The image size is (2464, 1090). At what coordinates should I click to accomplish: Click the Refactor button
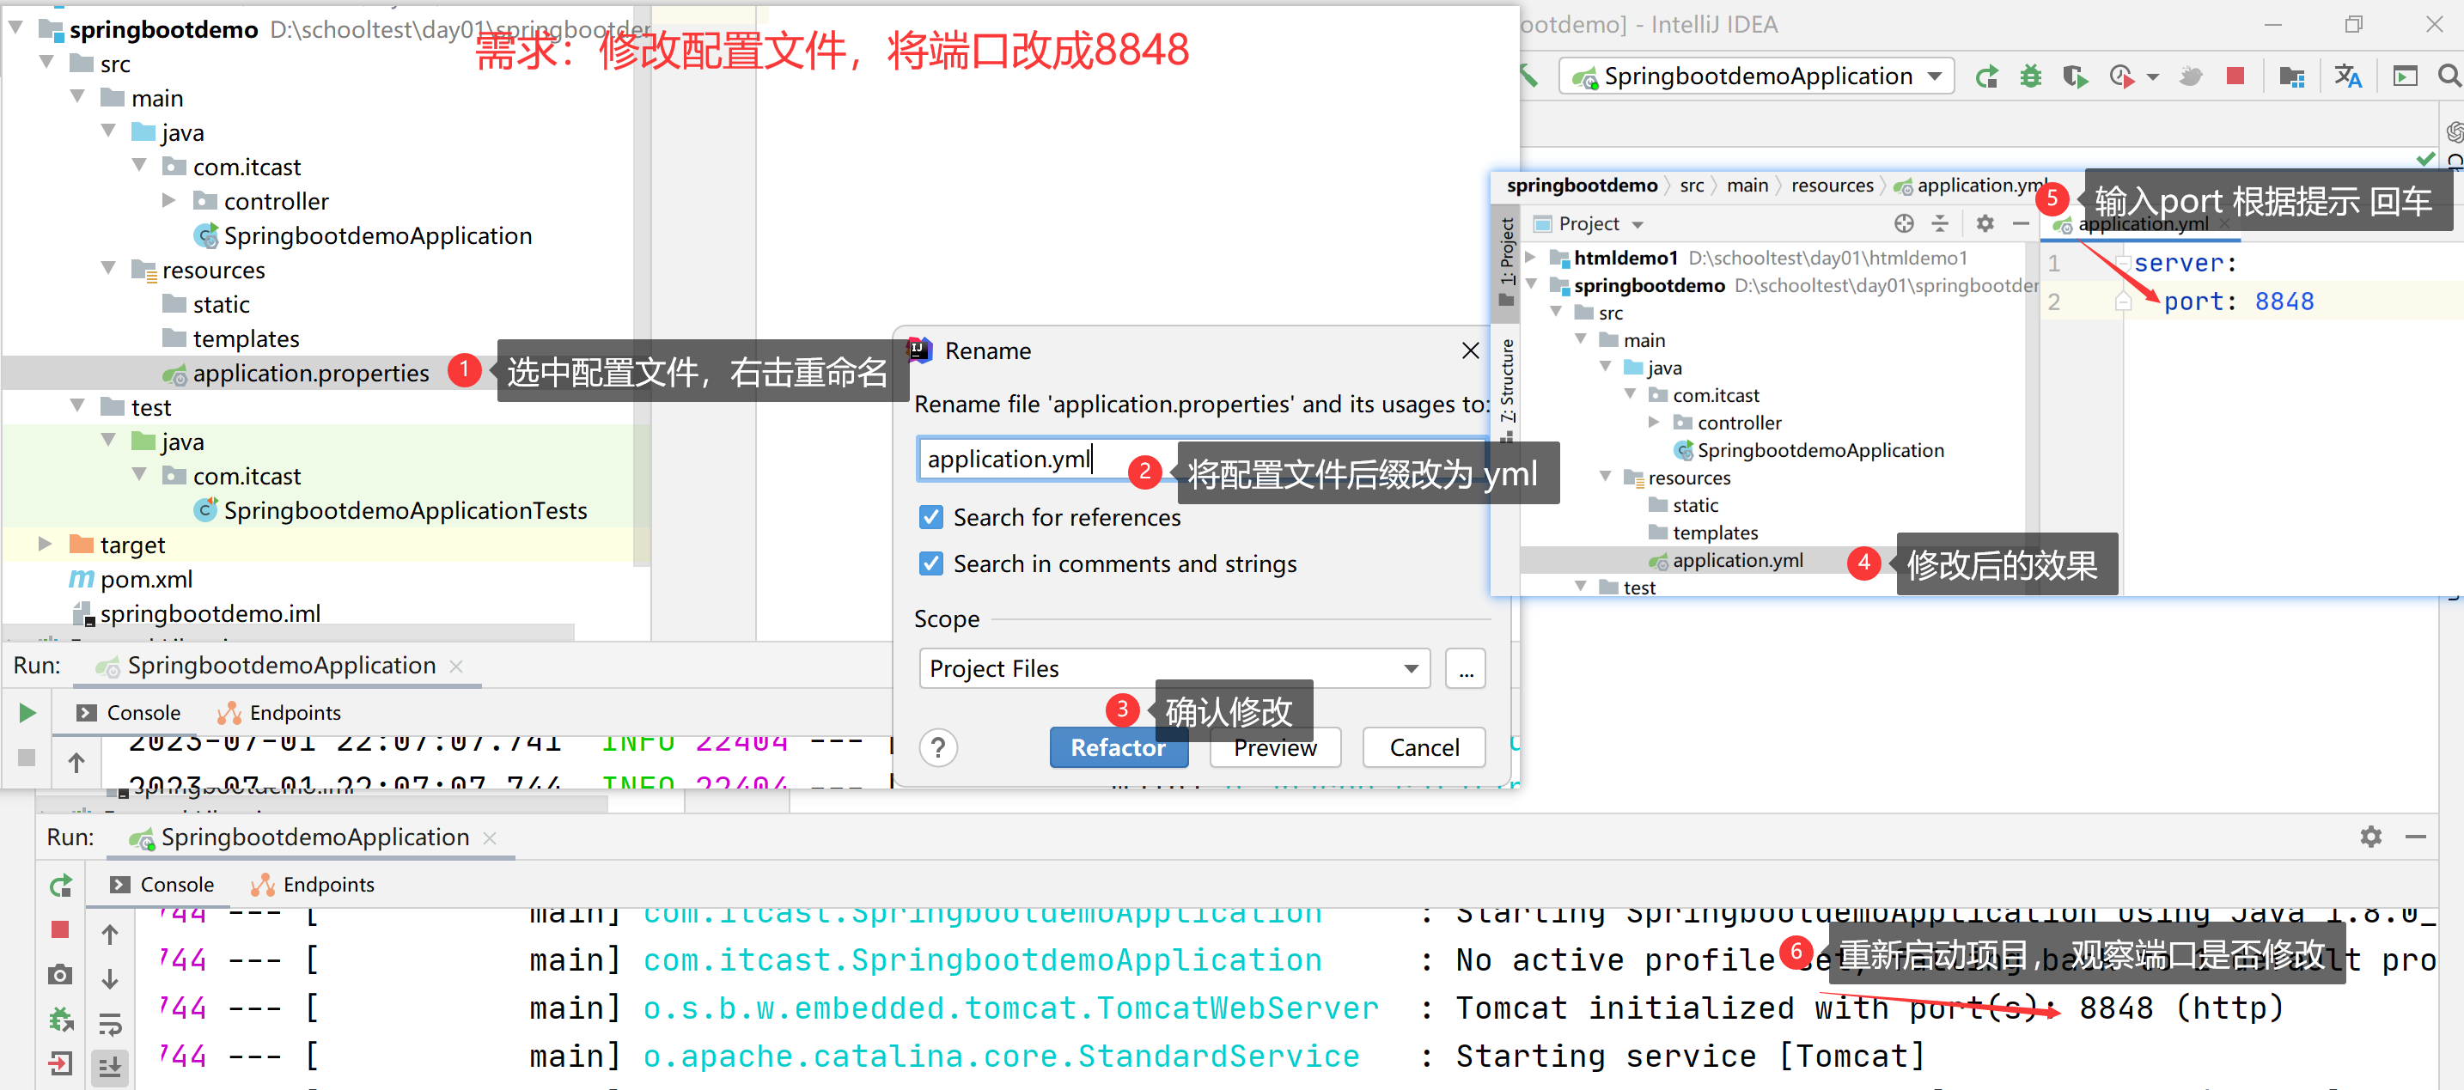pyautogui.click(x=1119, y=747)
